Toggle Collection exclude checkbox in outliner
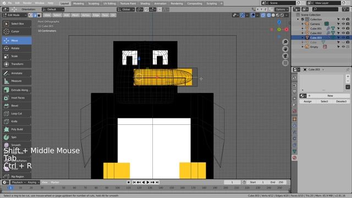This screenshot has width=352, height=198. (x=302, y=19)
